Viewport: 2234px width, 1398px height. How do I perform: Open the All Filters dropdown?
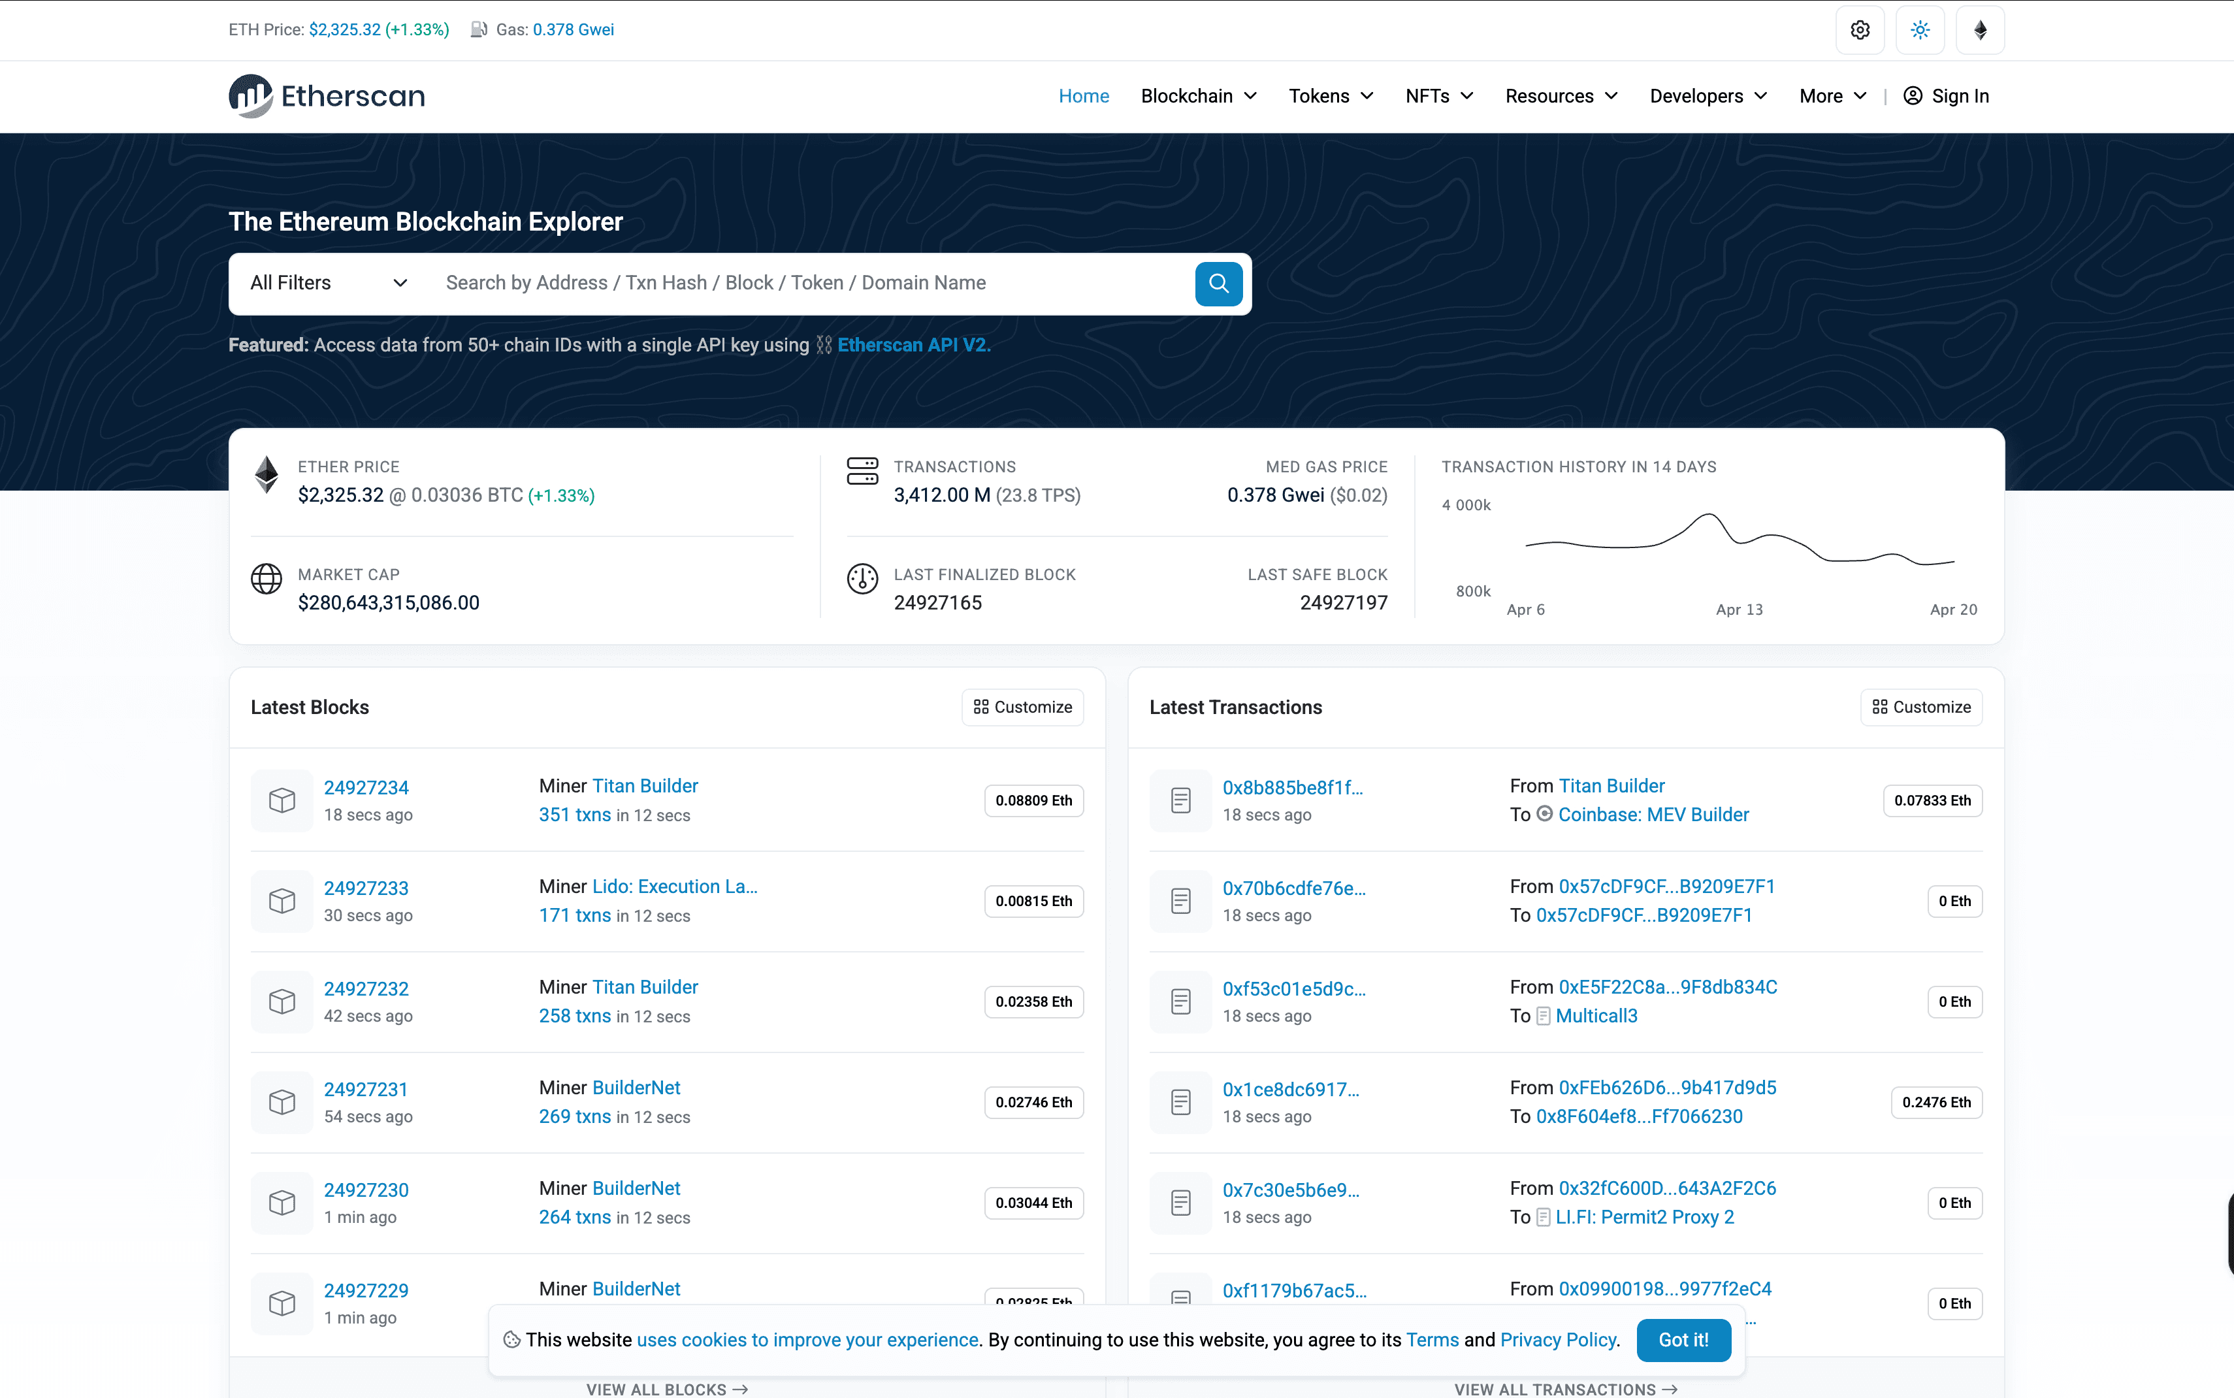point(328,283)
